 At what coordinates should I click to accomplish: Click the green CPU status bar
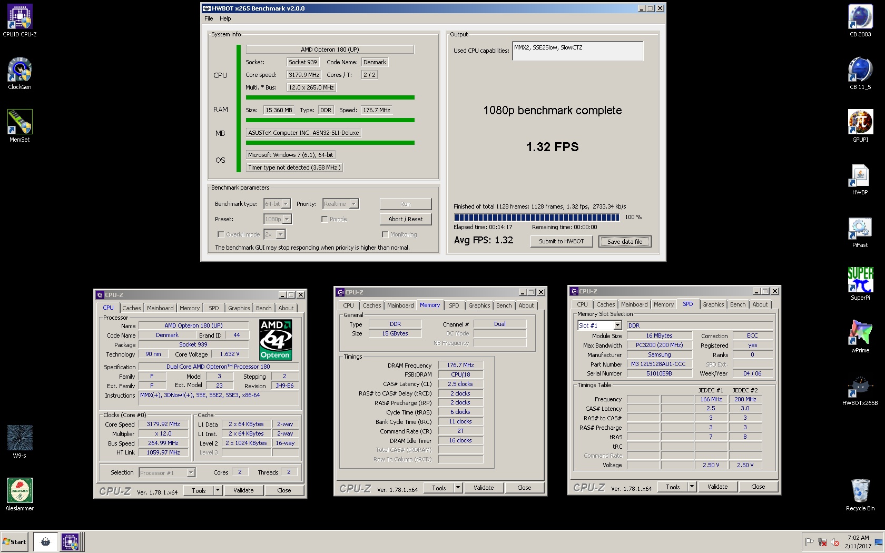330,97
